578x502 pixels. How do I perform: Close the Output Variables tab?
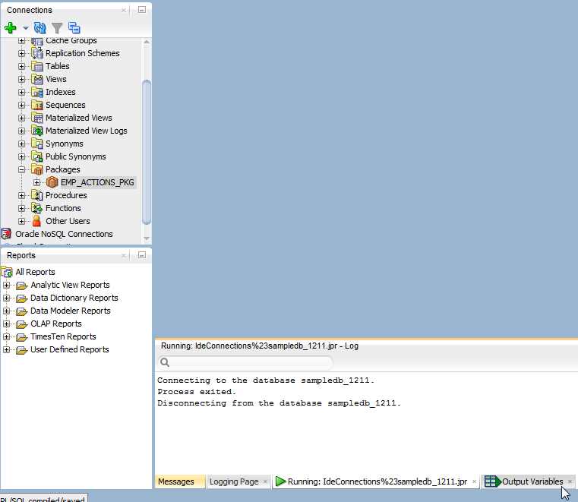[x=570, y=481]
